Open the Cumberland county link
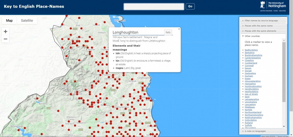This screenshot has height=137, width=293. (251, 63)
